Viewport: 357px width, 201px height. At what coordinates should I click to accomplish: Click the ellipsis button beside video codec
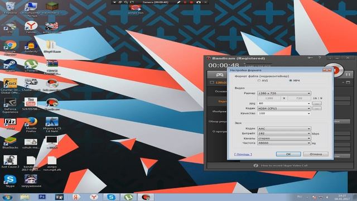pyautogui.click(x=317, y=108)
